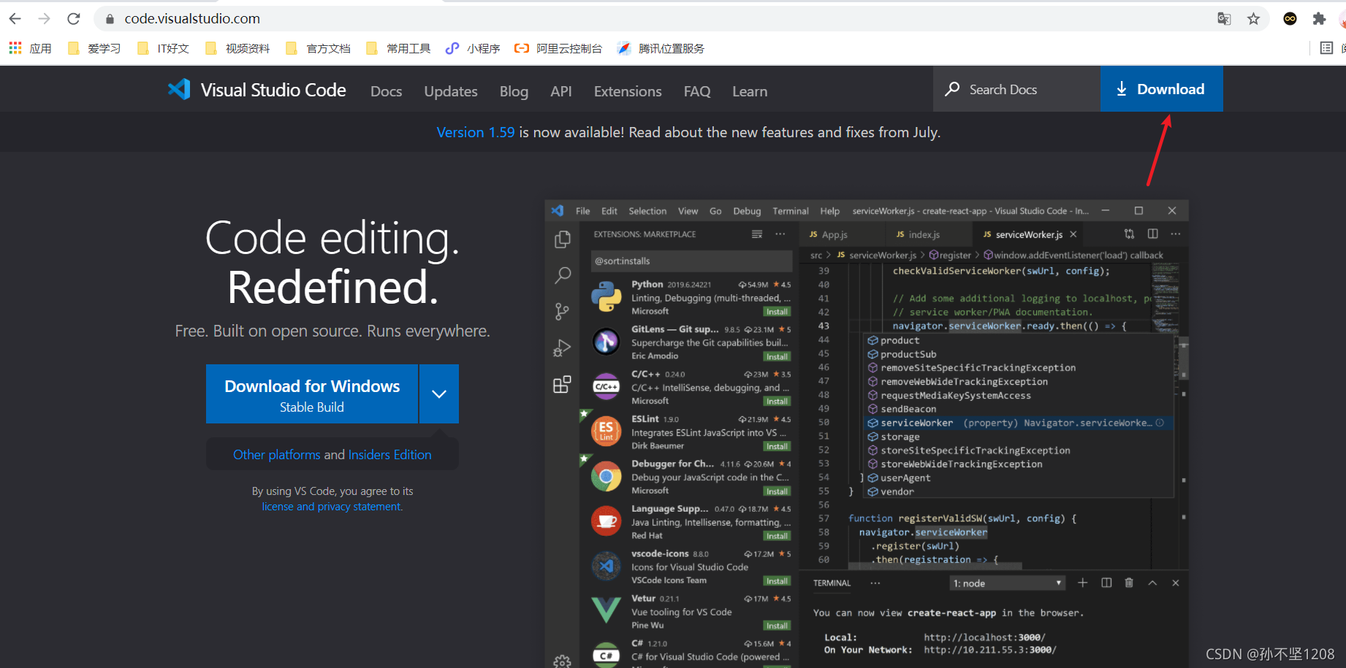Expand the download options chevron dropdown
The width and height of the screenshot is (1346, 668).
pos(439,394)
